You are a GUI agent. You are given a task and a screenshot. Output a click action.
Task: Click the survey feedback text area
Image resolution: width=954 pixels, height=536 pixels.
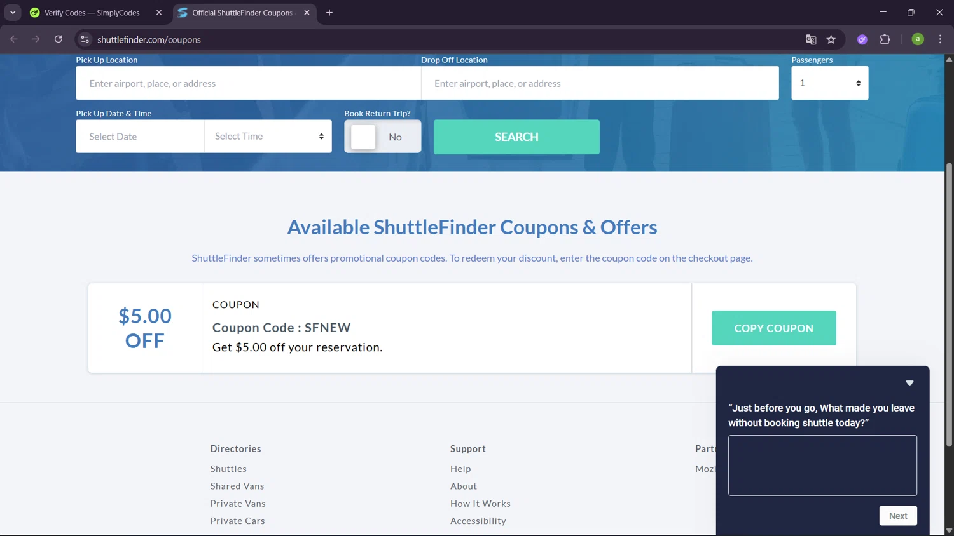822,466
